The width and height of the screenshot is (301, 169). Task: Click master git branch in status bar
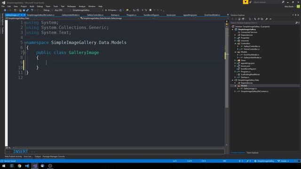click(283, 161)
